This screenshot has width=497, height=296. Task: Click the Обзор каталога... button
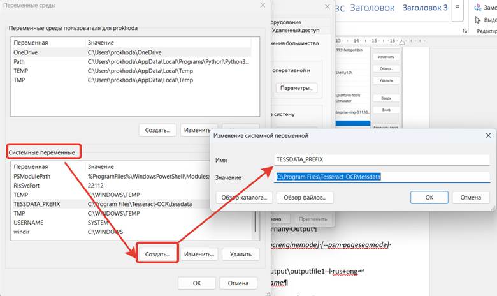(x=244, y=197)
